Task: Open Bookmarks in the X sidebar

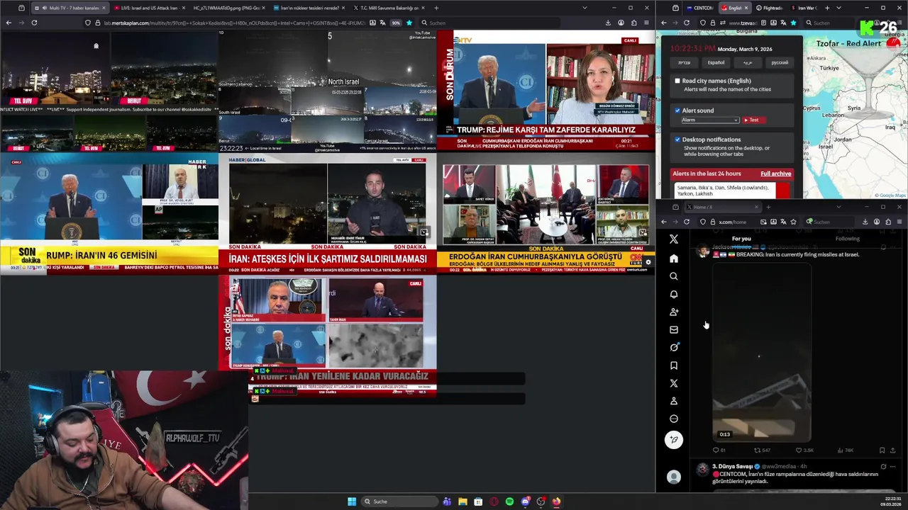Action: click(674, 365)
